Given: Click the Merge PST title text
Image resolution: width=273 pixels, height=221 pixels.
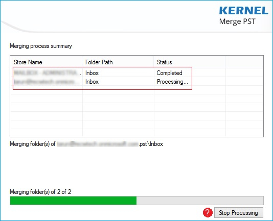Looking at the screenshot, I should [237, 21].
